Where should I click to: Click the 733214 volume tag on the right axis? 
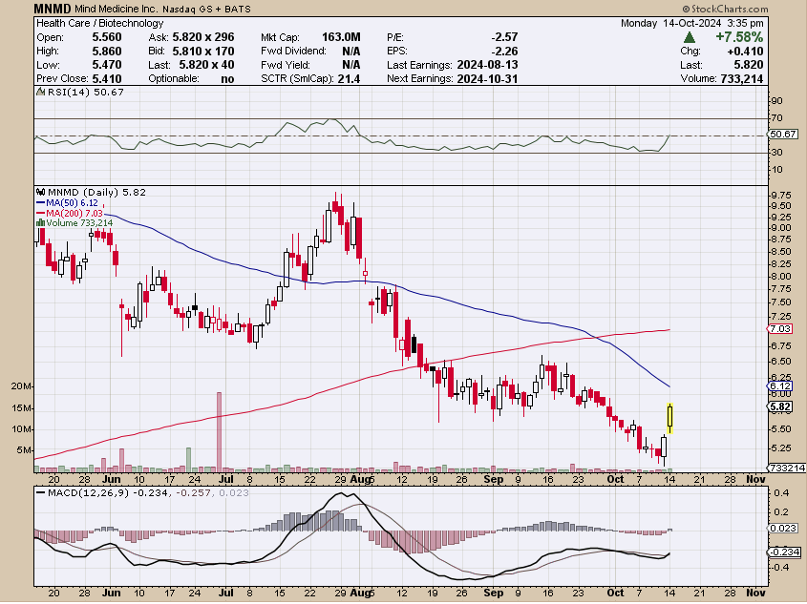[787, 468]
